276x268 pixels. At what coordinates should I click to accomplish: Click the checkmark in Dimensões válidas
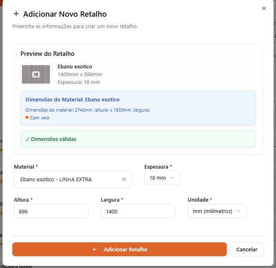coord(27,139)
